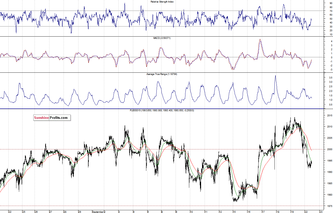Screen dimensions: 333x213
Task: Select date label 26 on time axis
Action: tap(36, 212)
